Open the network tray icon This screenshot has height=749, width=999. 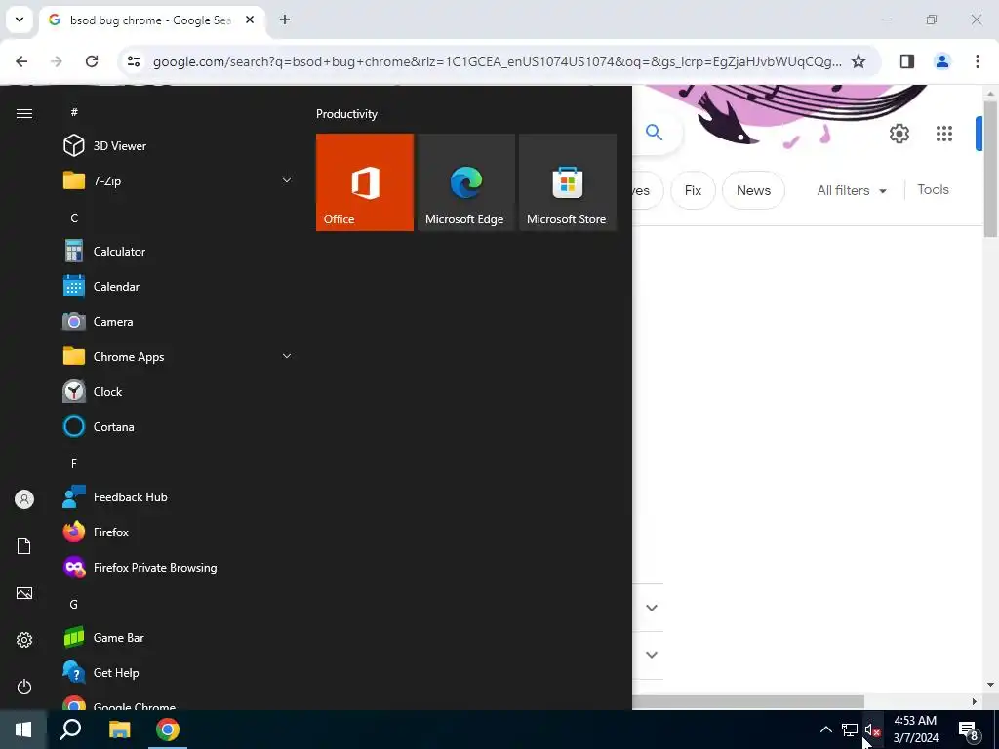tap(850, 730)
